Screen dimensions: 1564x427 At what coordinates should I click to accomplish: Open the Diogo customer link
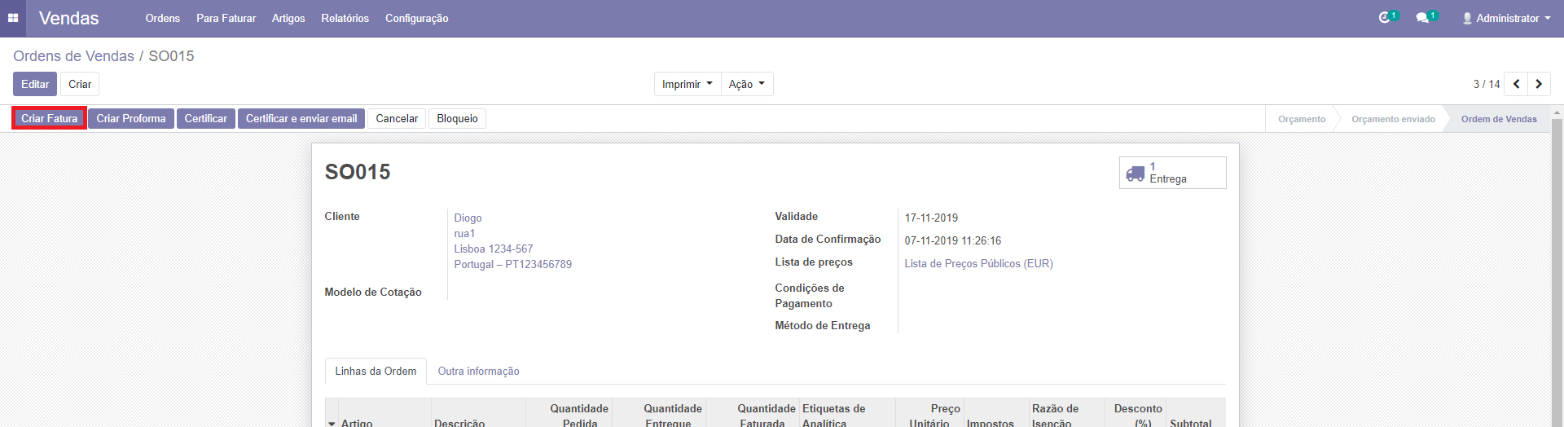click(x=468, y=218)
